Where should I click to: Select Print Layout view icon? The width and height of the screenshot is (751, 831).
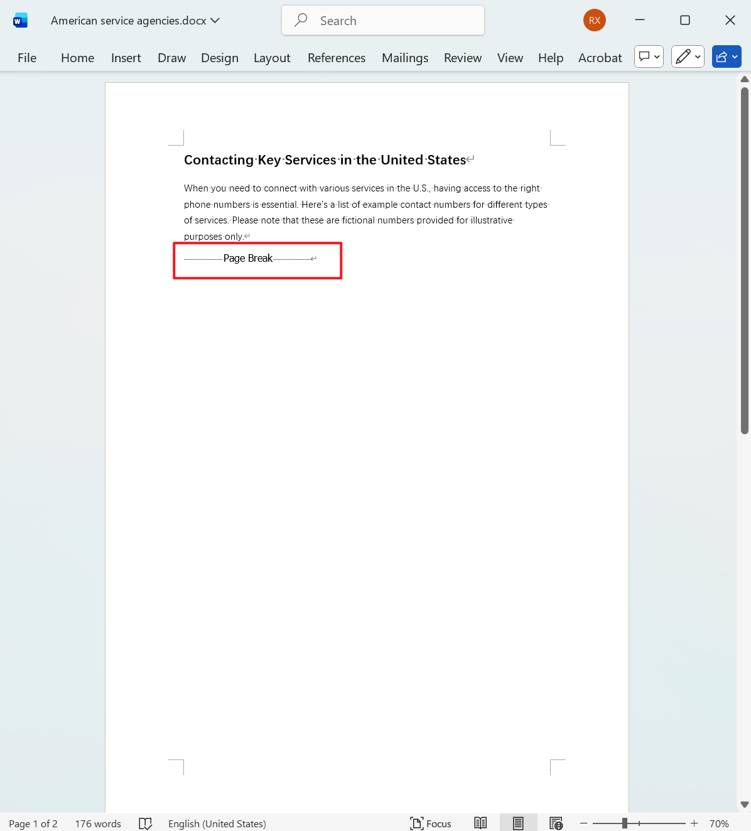pos(518,823)
